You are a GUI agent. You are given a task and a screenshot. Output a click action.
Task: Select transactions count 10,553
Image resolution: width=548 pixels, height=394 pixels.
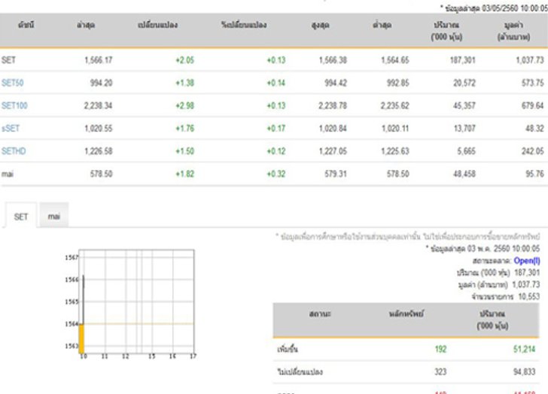click(528, 297)
